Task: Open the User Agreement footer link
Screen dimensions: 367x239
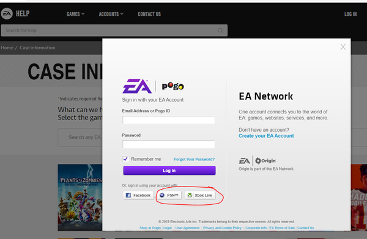Action: (188, 228)
